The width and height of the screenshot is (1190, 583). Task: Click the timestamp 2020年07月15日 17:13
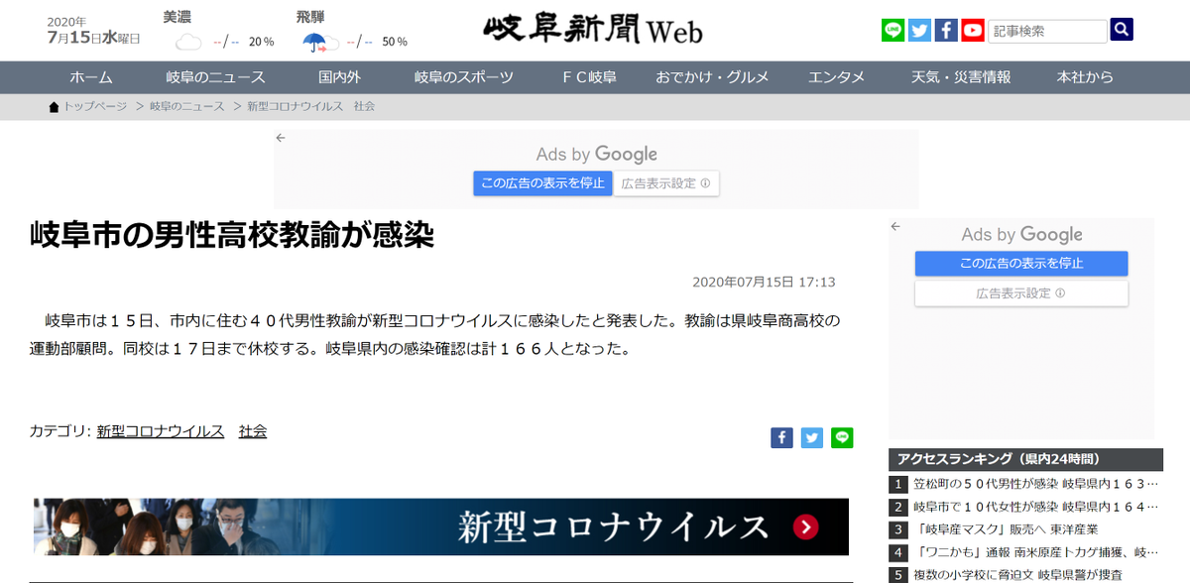coord(764,282)
